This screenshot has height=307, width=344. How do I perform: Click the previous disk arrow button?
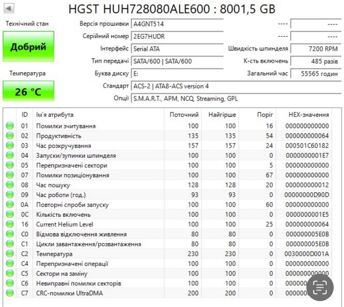9,9
